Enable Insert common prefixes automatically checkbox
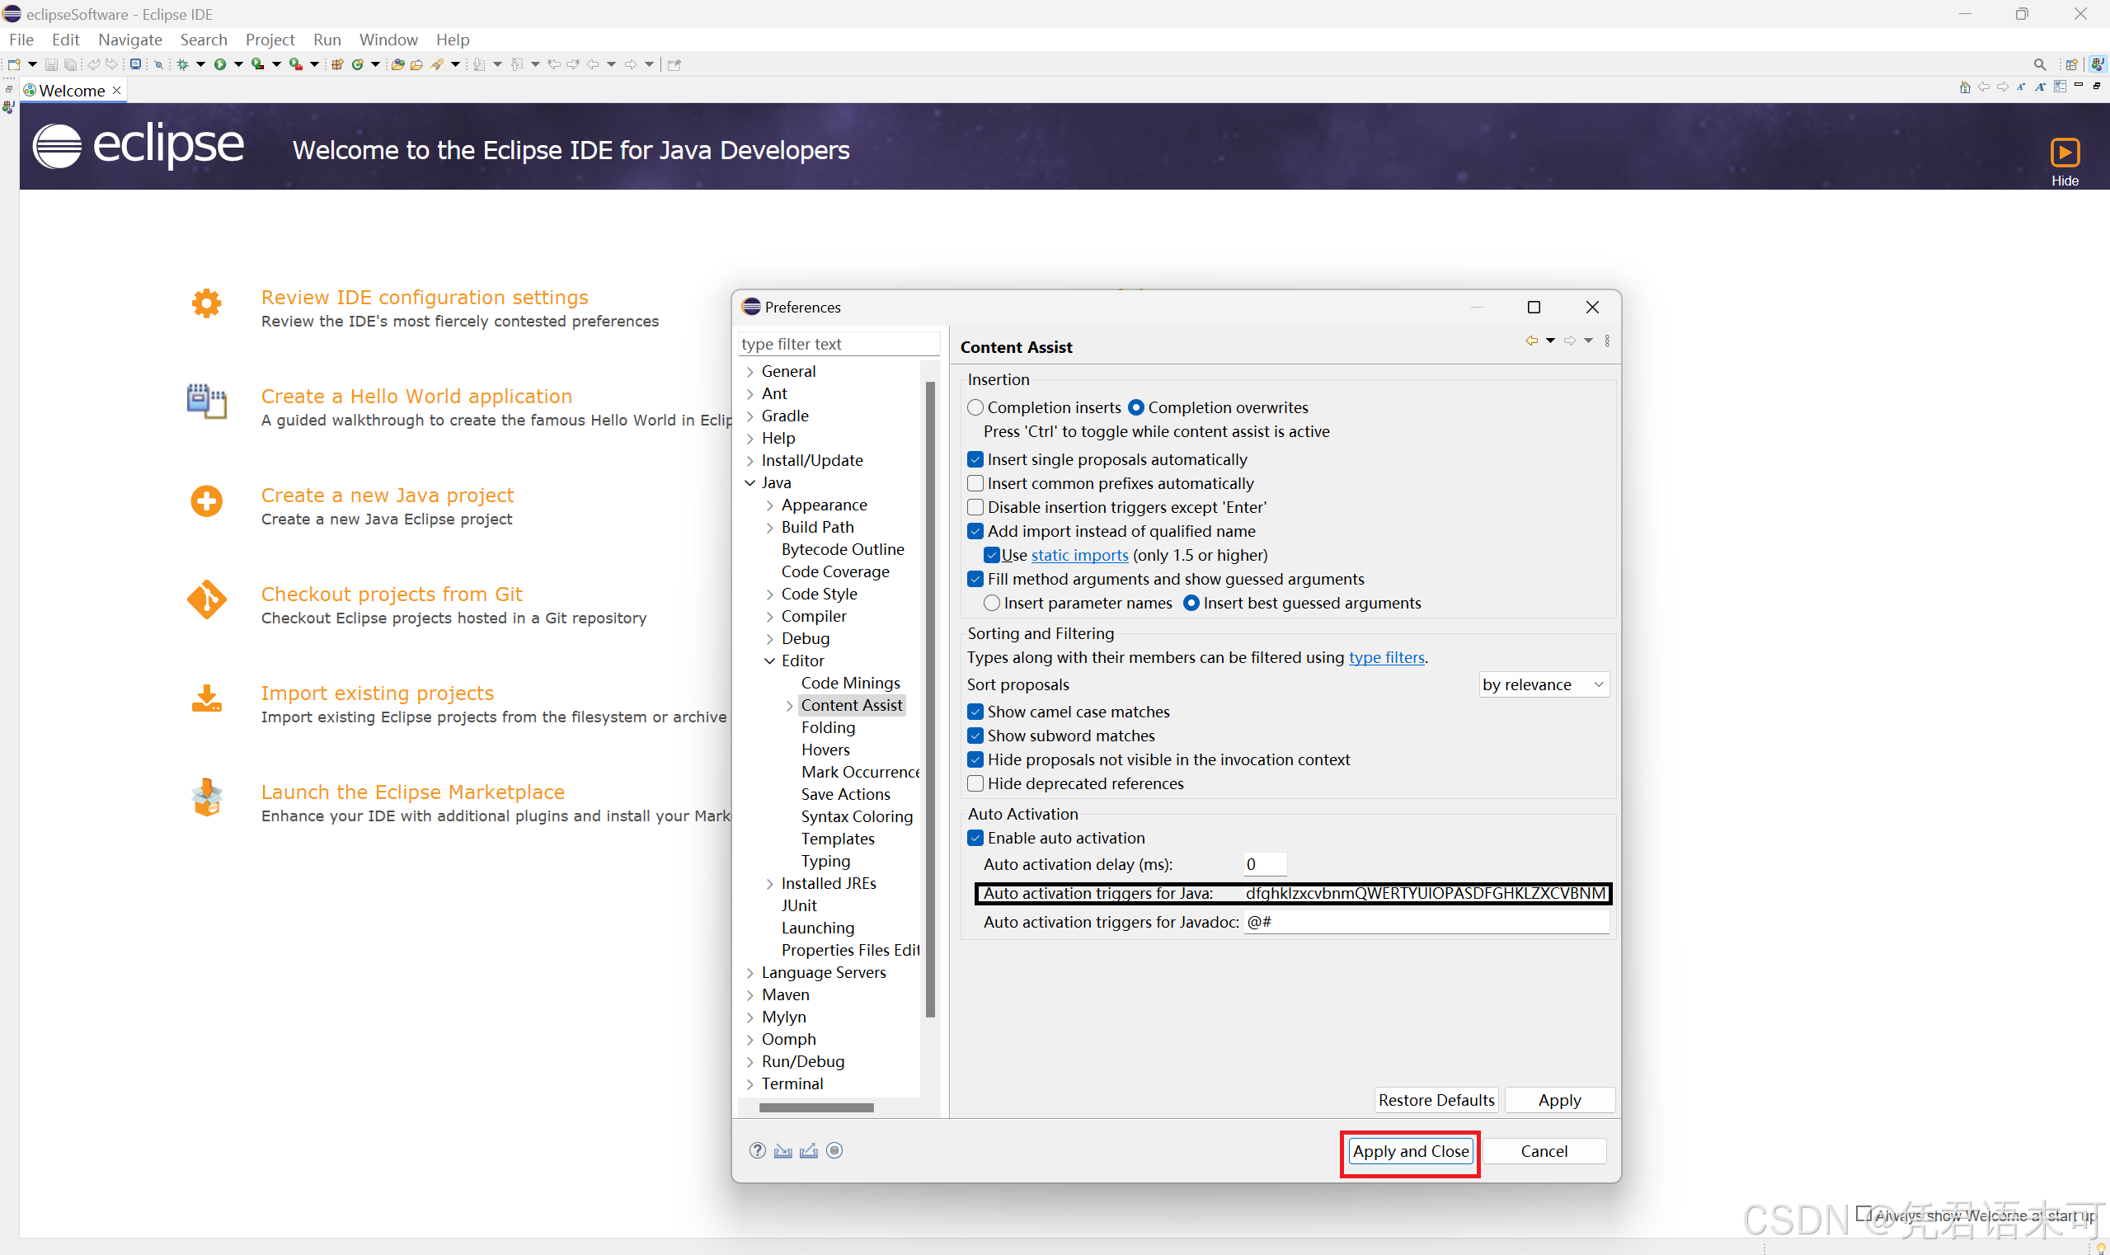Viewport: 2110px width, 1255px height. [975, 483]
